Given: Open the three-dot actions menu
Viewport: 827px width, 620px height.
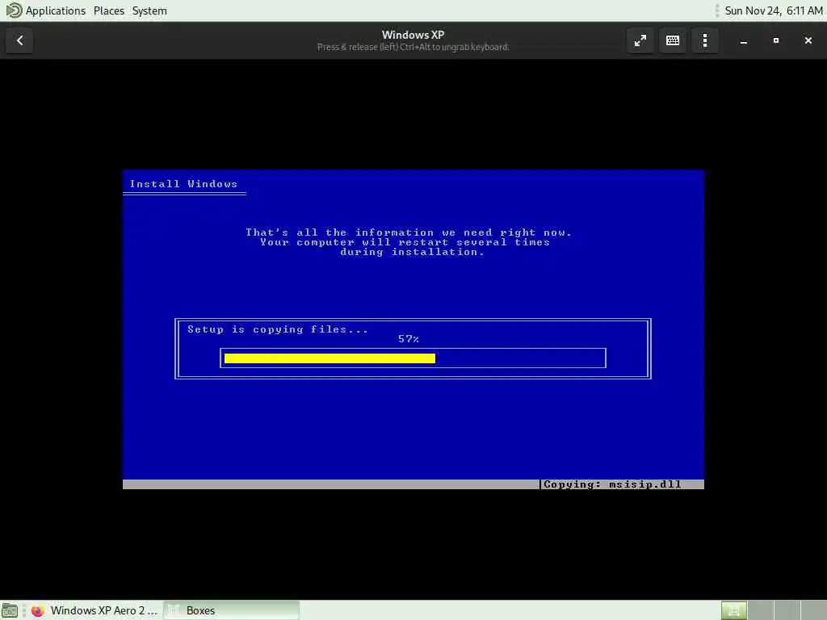Looking at the screenshot, I should 704,40.
